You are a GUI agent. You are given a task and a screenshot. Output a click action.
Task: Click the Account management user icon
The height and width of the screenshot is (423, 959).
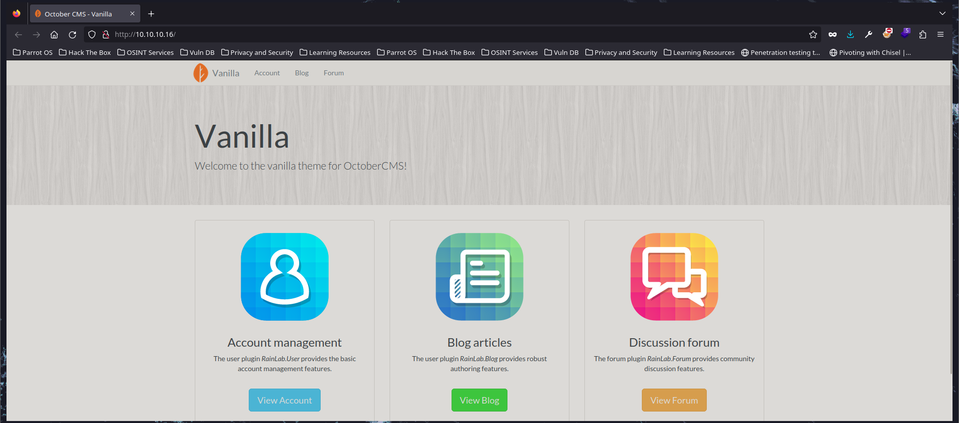tap(285, 277)
